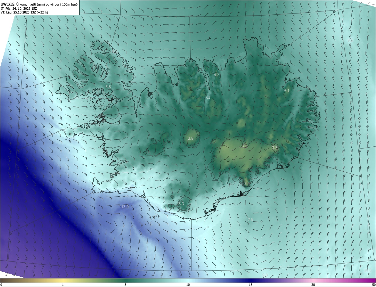
Task: Click the 5 tick label on the color scale
Action: click(x=125, y=285)
